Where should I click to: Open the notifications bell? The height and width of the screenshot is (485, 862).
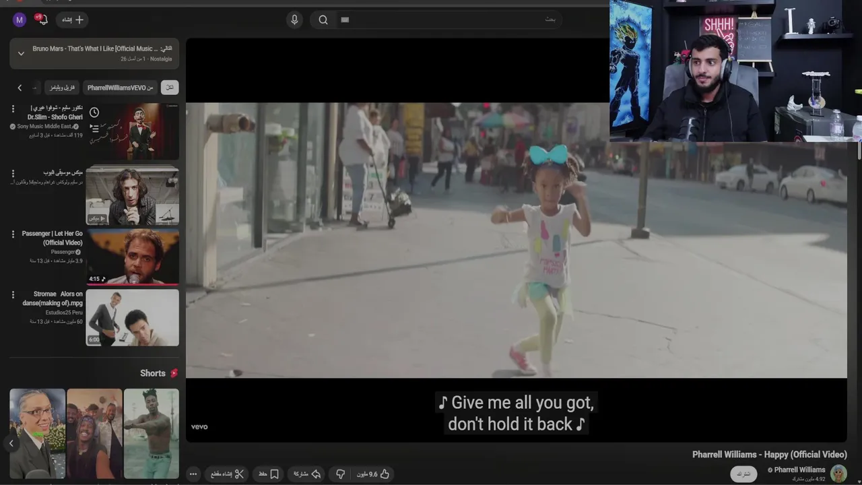point(42,20)
